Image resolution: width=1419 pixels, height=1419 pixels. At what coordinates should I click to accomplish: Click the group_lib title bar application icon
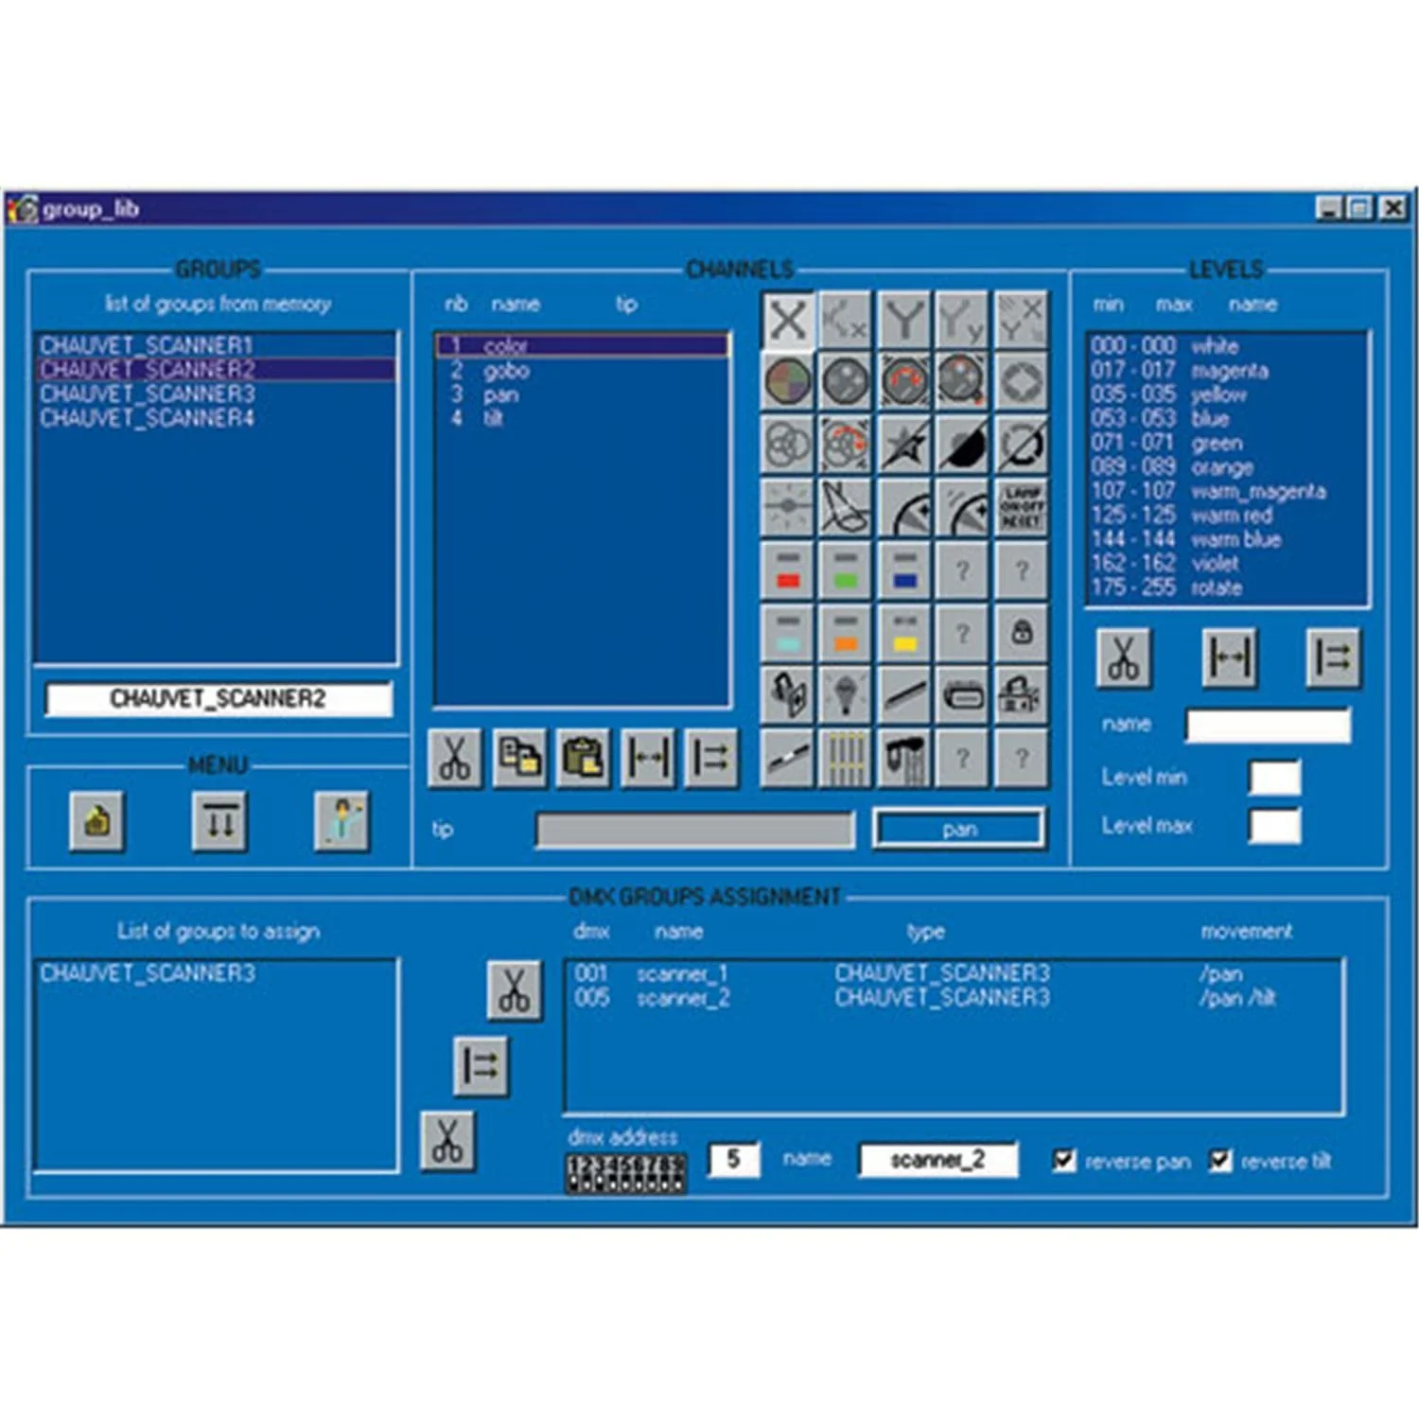tap(24, 209)
